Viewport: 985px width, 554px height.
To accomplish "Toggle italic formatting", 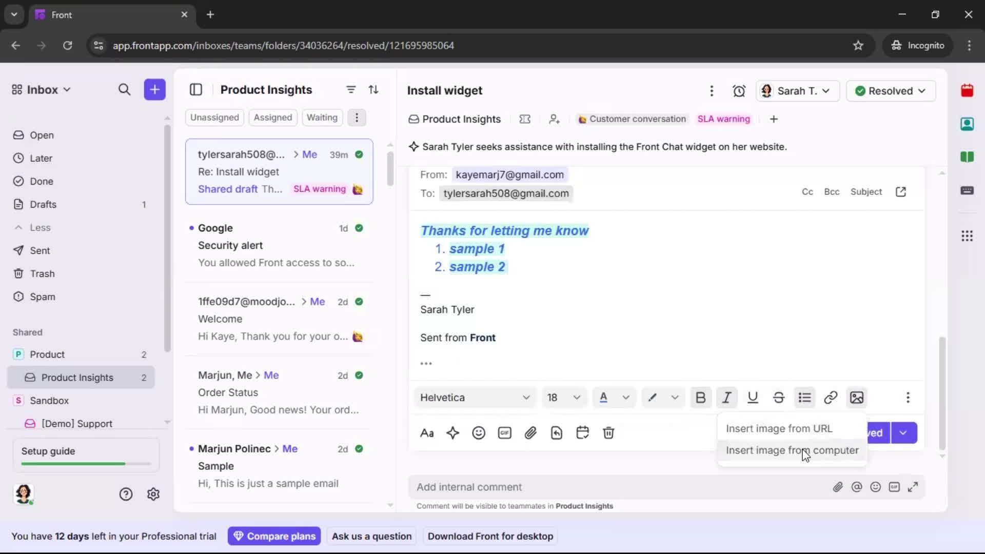I will pyautogui.click(x=727, y=398).
